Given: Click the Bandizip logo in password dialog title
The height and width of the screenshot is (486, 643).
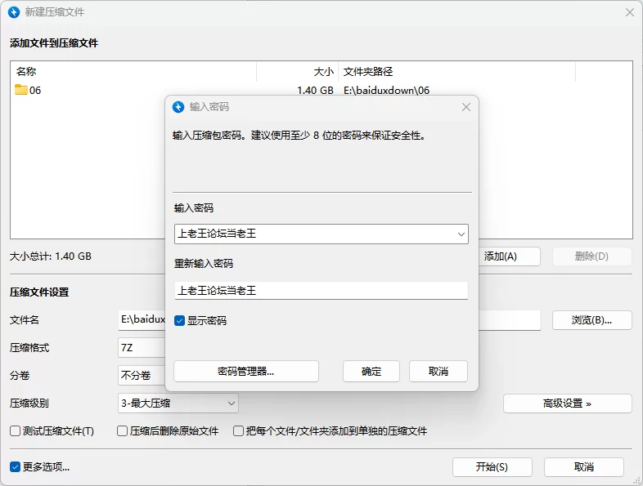Looking at the screenshot, I should click(x=178, y=107).
